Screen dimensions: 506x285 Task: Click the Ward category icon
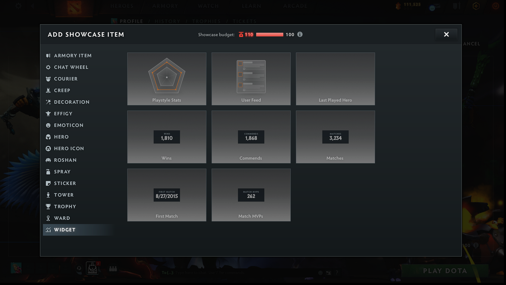point(48,218)
